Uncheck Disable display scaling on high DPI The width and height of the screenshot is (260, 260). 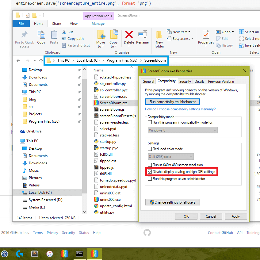(x=150, y=172)
